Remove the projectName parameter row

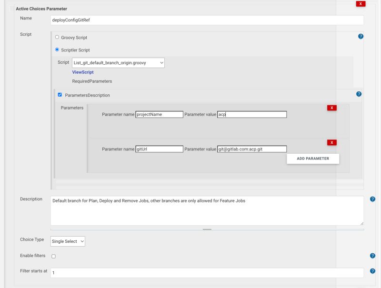click(331, 108)
